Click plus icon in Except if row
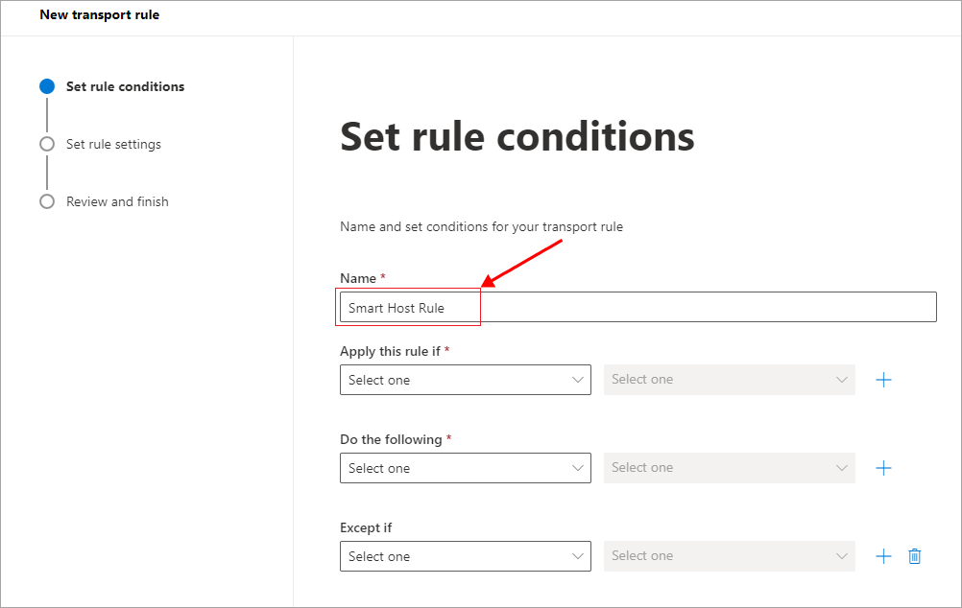This screenshot has height=608, width=962. [883, 556]
